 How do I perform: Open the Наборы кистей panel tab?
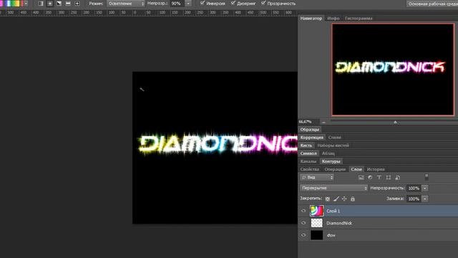333,145
